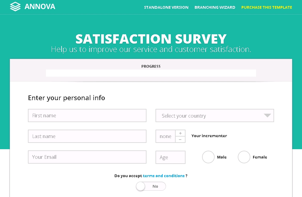Click the Purchase This Template link

[267, 7]
